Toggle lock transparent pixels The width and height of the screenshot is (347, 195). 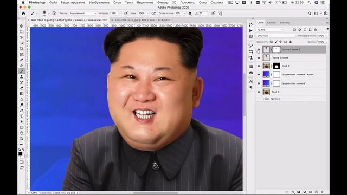point(271,42)
